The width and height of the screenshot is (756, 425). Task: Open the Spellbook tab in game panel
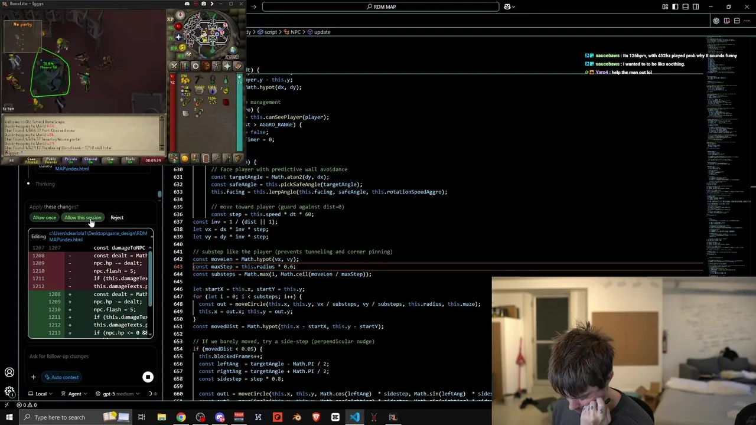point(237,66)
